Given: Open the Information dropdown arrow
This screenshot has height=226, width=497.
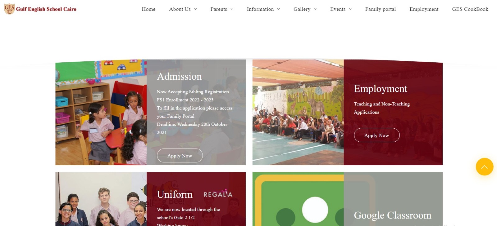Looking at the screenshot, I should 279,9.
